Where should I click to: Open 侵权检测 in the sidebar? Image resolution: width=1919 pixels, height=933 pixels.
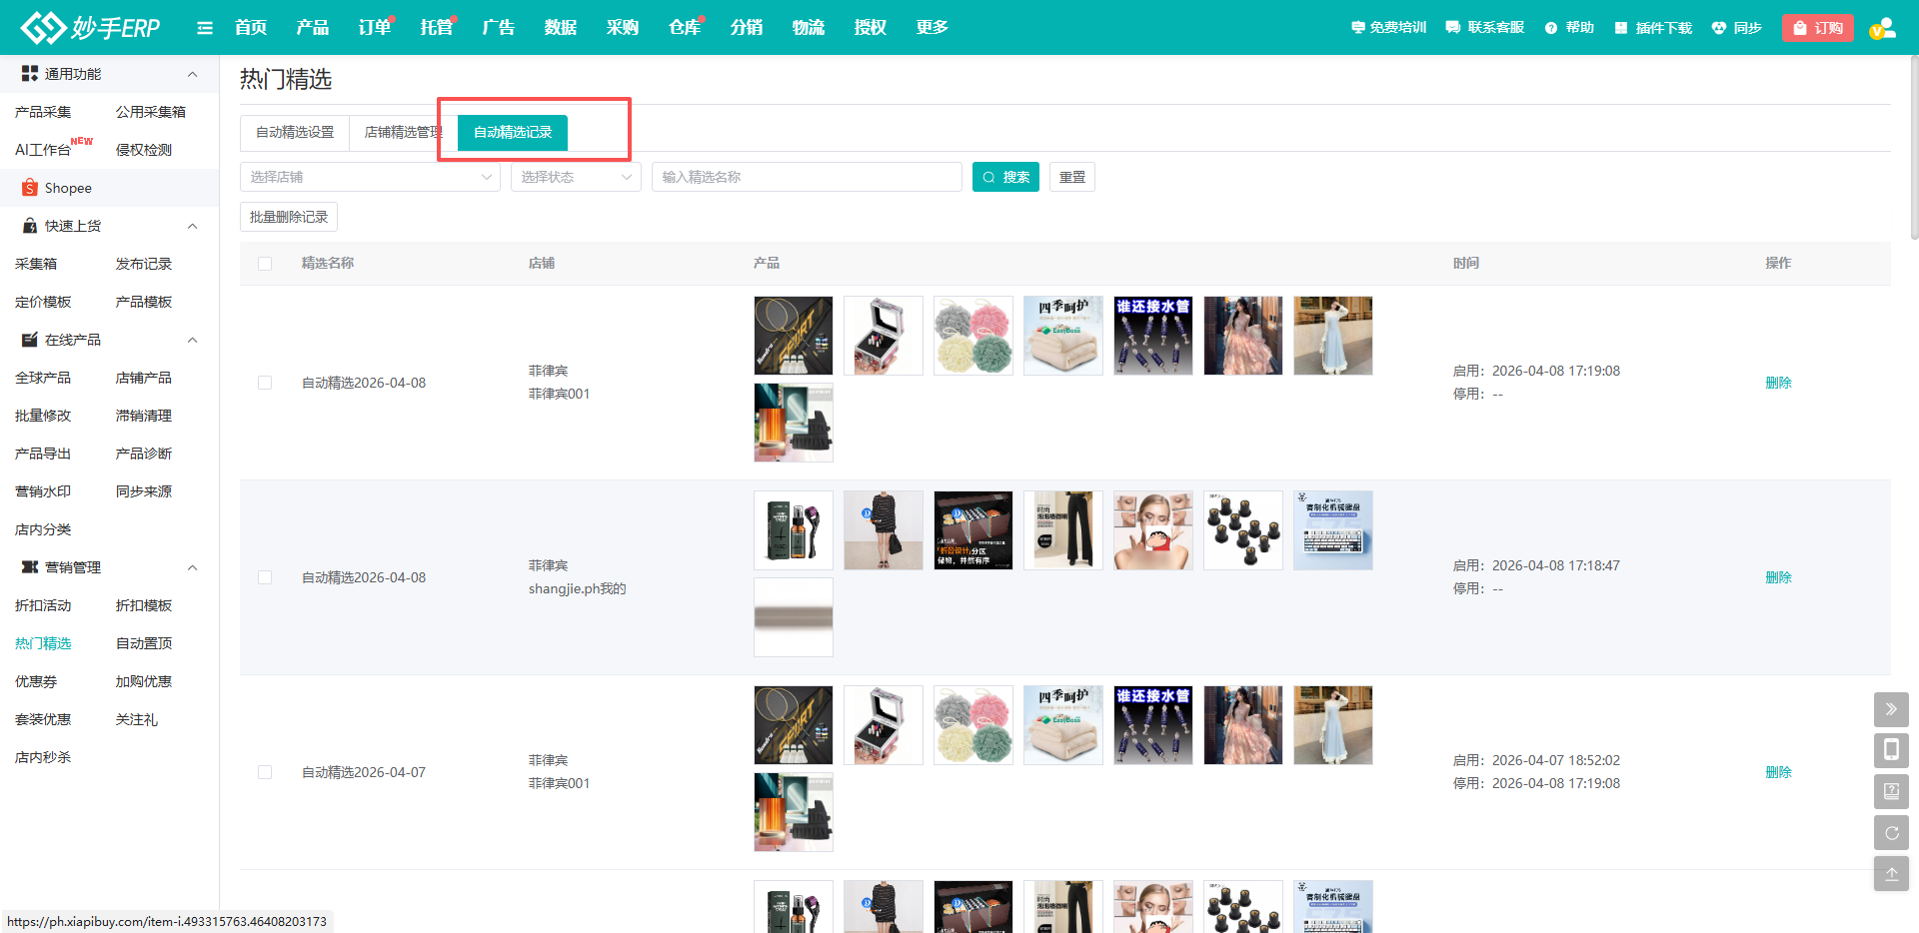tap(144, 150)
